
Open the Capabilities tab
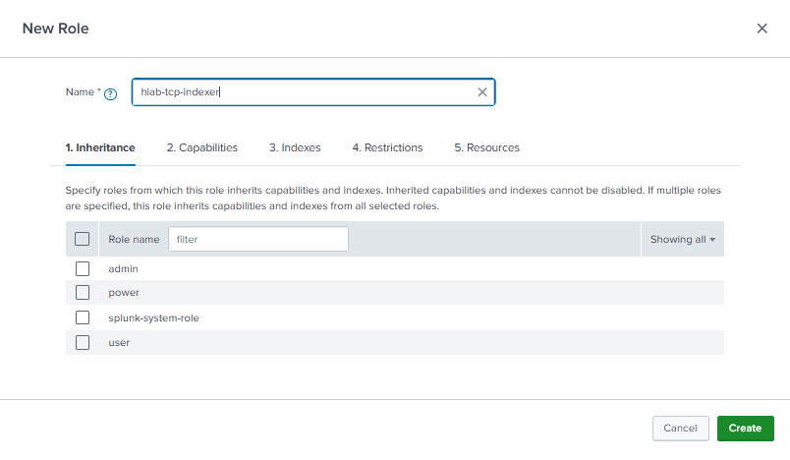[x=201, y=147]
